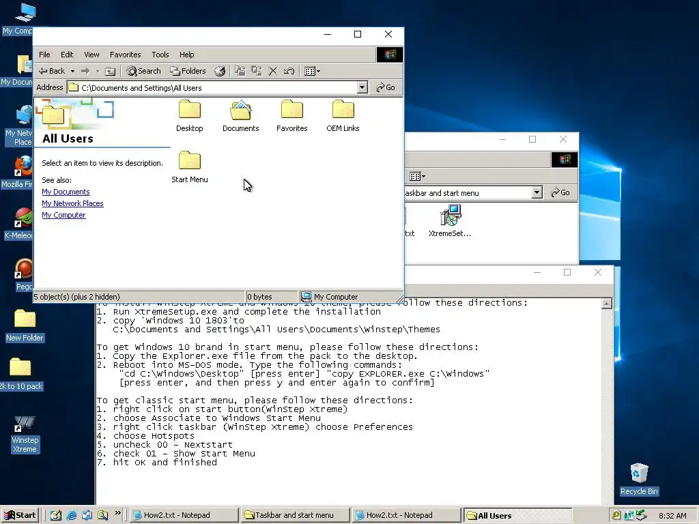The width and height of the screenshot is (699, 524).
Task: Go Up one folder level
Action: click(110, 71)
